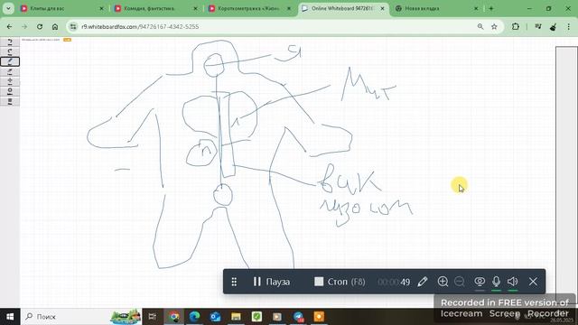578x325 pixels.
Task: Bookmark this page with the star
Action: [494, 26]
